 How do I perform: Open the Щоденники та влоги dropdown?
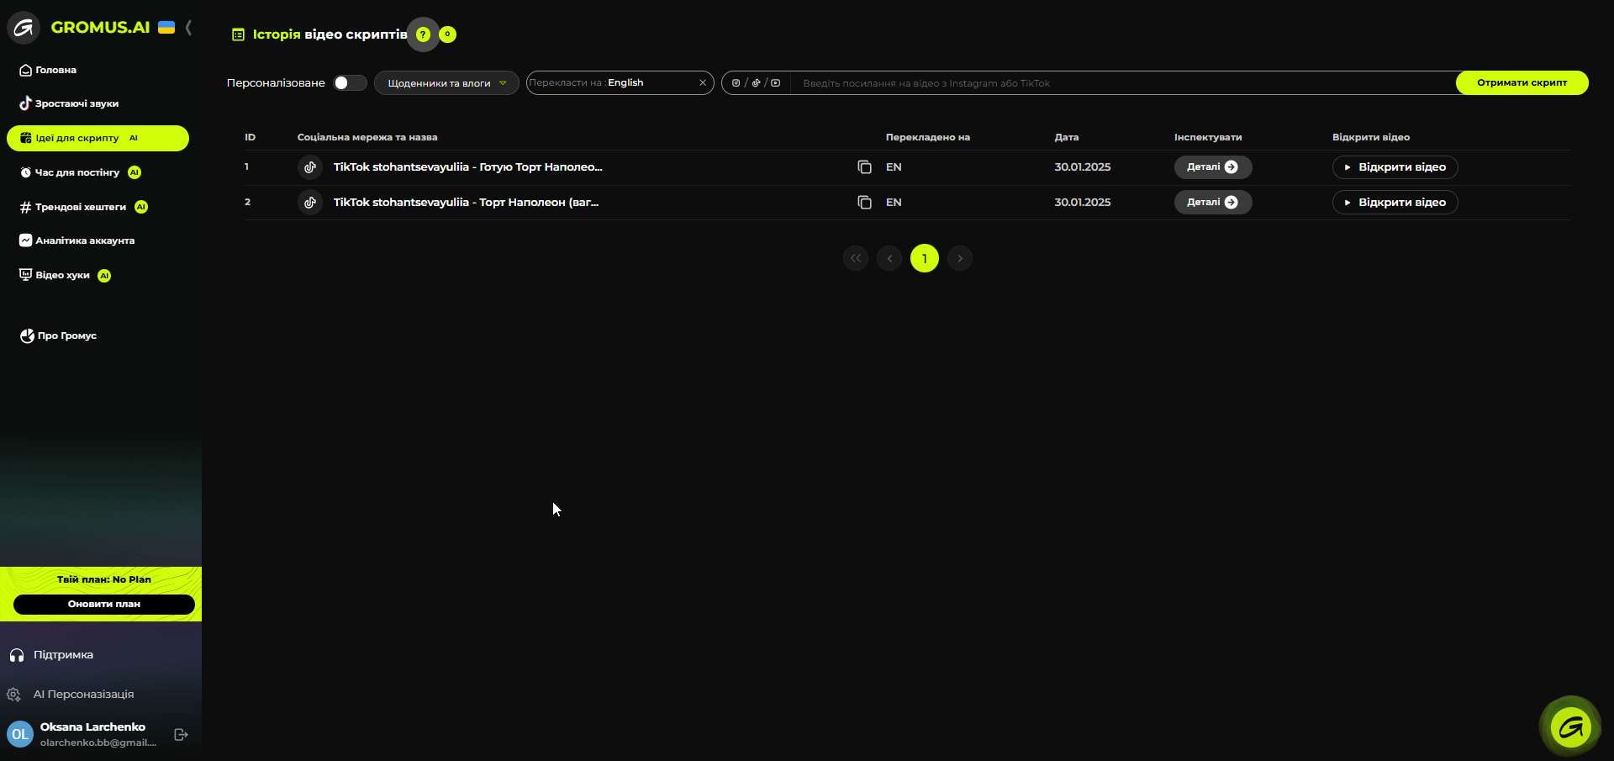pos(446,82)
